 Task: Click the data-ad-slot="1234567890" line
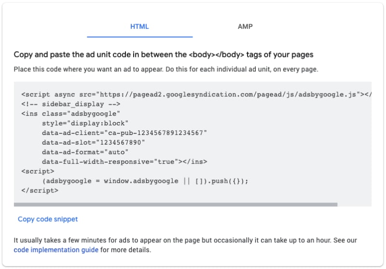coord(94,142)
